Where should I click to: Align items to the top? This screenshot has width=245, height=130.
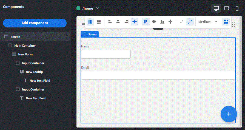click(x=146, y=22)
